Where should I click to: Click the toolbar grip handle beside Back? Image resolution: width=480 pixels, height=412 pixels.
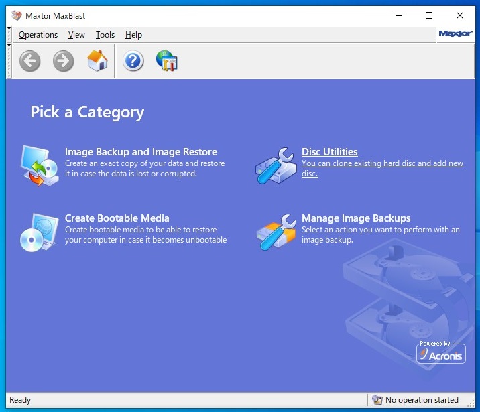(9, 61)
